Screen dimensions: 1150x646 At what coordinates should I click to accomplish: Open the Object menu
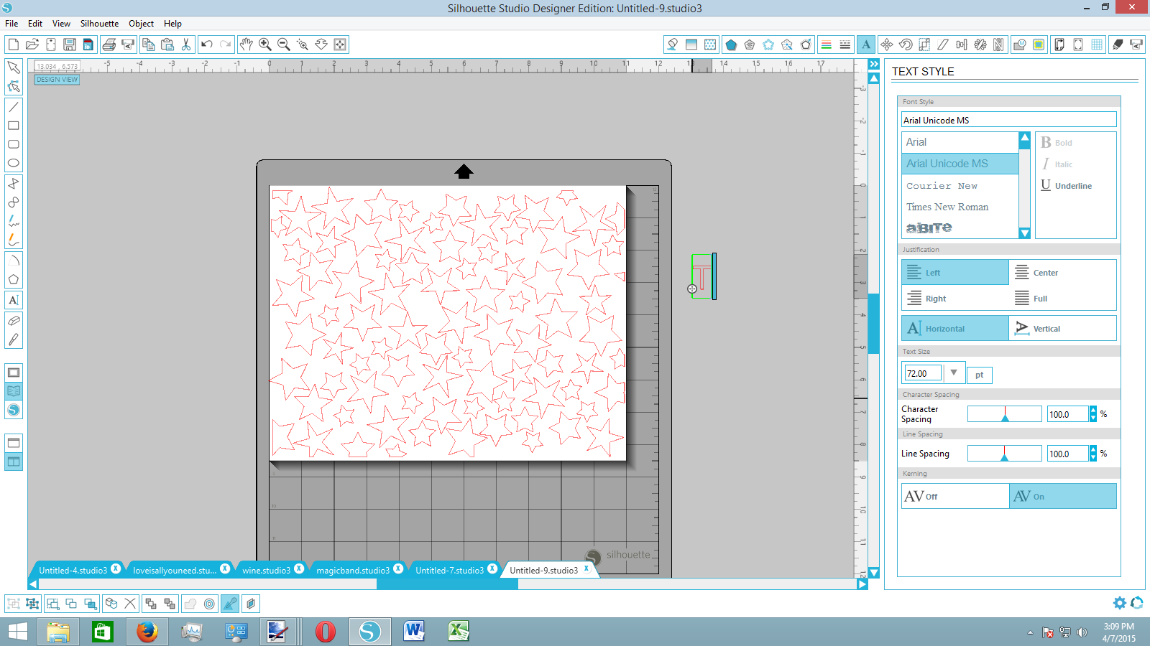click(x=141, y=24)
